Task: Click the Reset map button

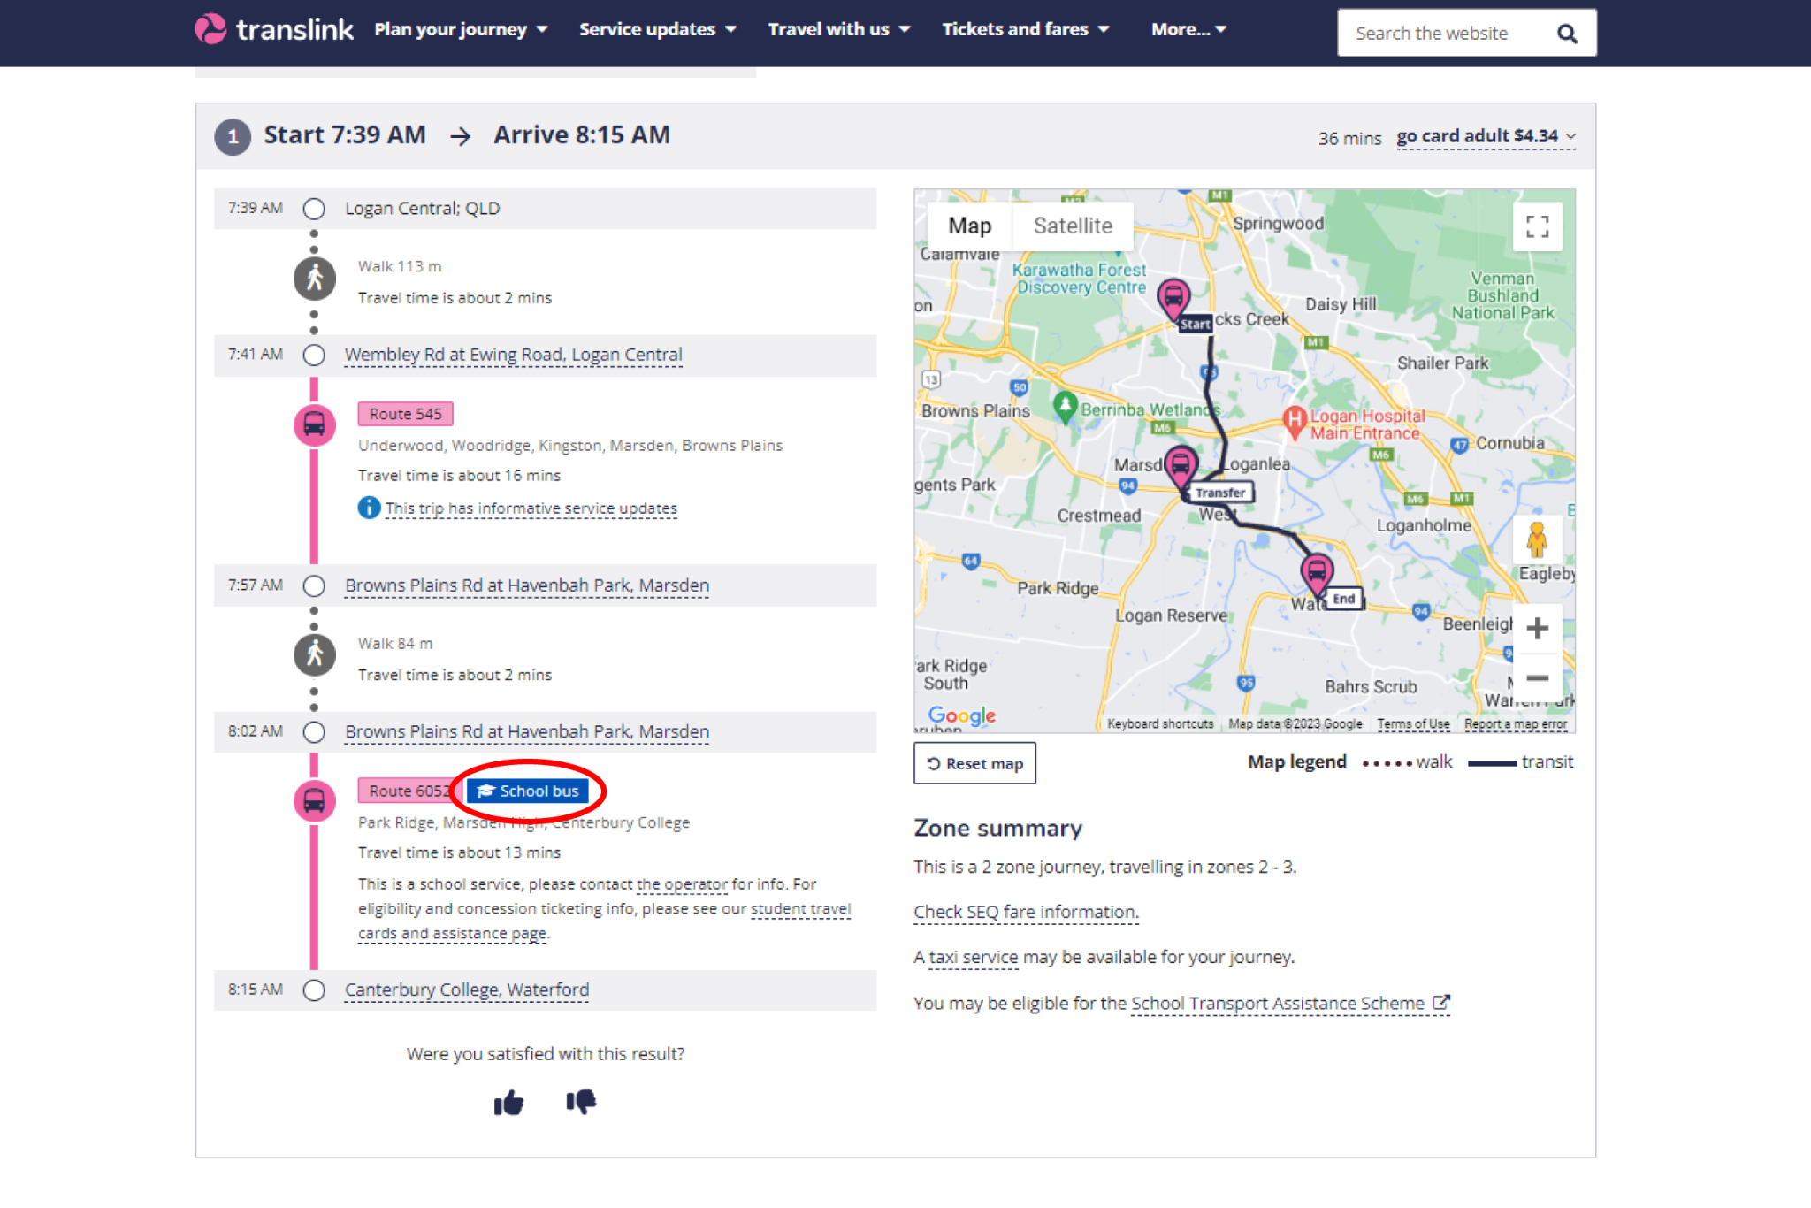Action: 974,763
